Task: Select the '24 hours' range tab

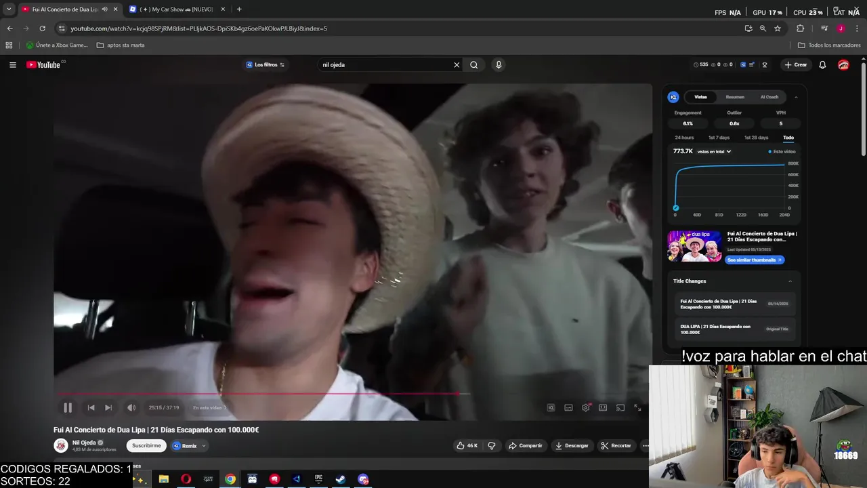Action: (x=684, y=138)
